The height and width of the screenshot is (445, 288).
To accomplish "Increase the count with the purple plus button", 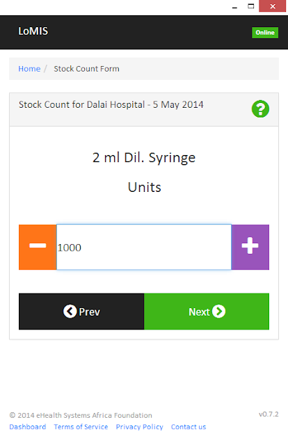I will (250, 247).
